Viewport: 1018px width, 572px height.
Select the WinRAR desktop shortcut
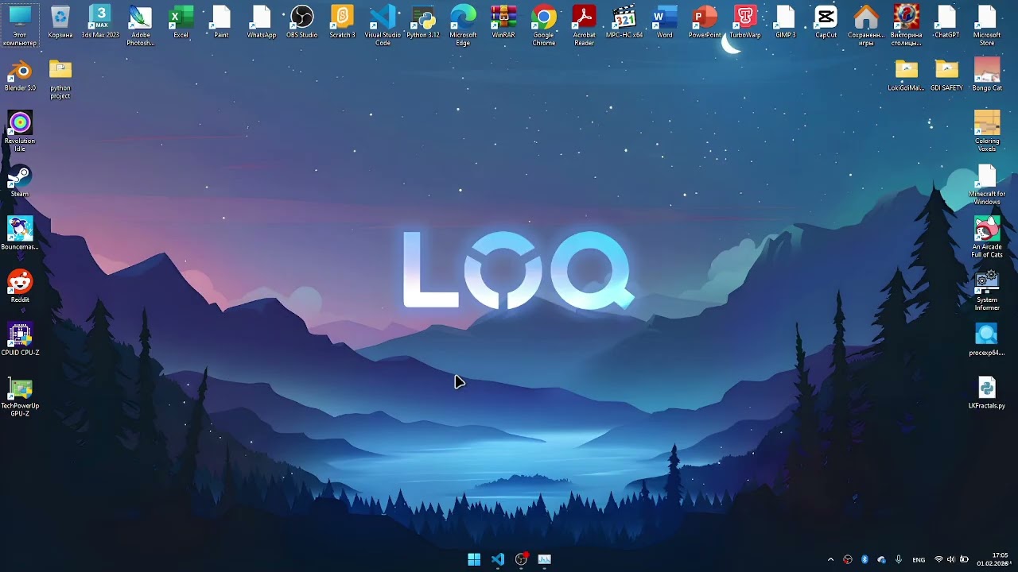tap(503, 22)
